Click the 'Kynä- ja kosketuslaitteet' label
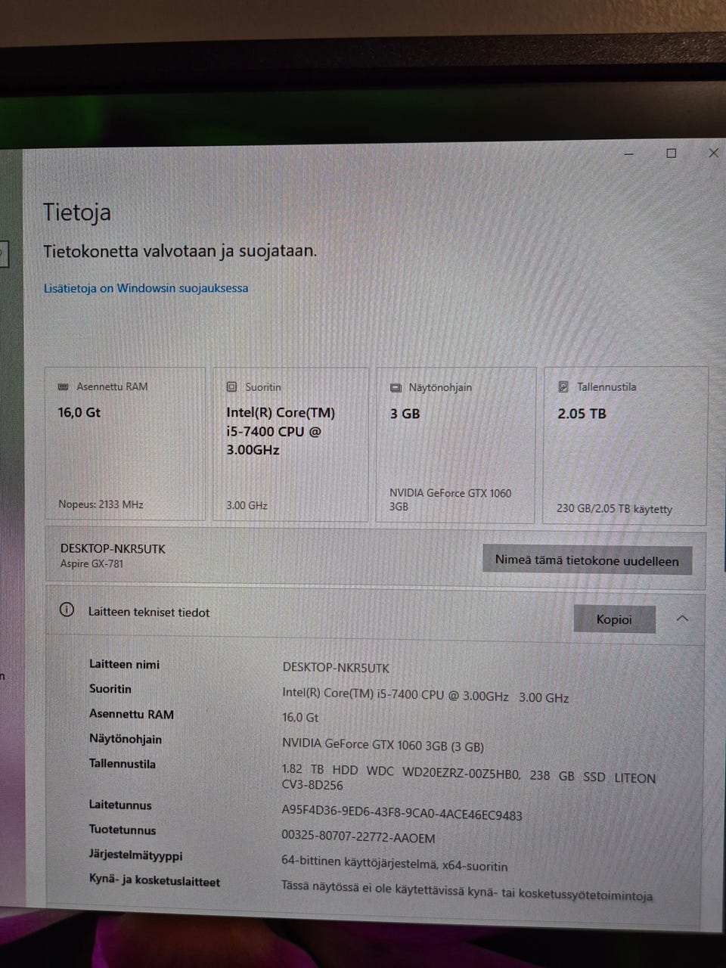 pos(154,881)
